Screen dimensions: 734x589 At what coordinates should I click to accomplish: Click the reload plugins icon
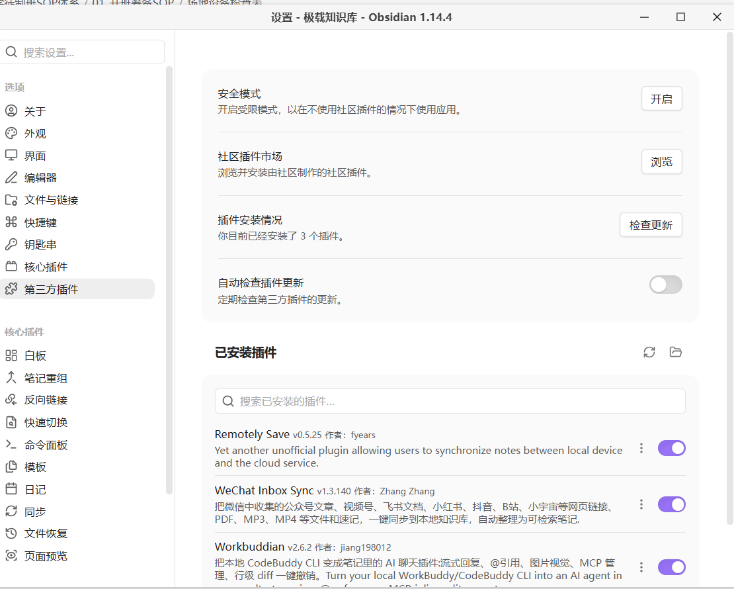click(x=649, y=352)
